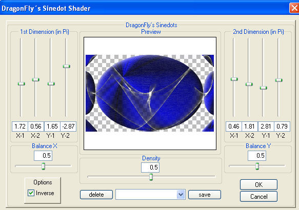Click the delete preset button
Screen dimensions: 299x210
[x=96, y=195]
